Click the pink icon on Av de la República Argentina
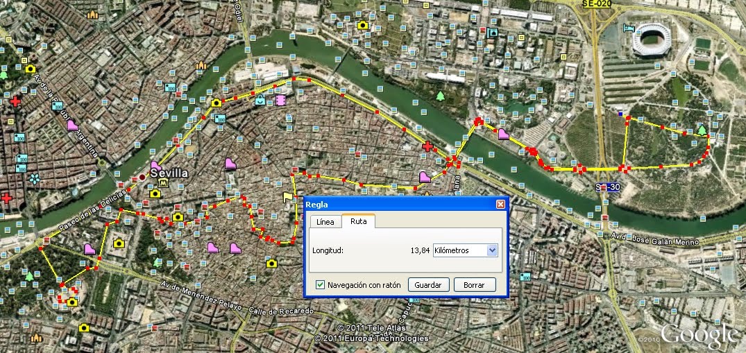This screenshot has width=746, height=353. coord(72,126)
